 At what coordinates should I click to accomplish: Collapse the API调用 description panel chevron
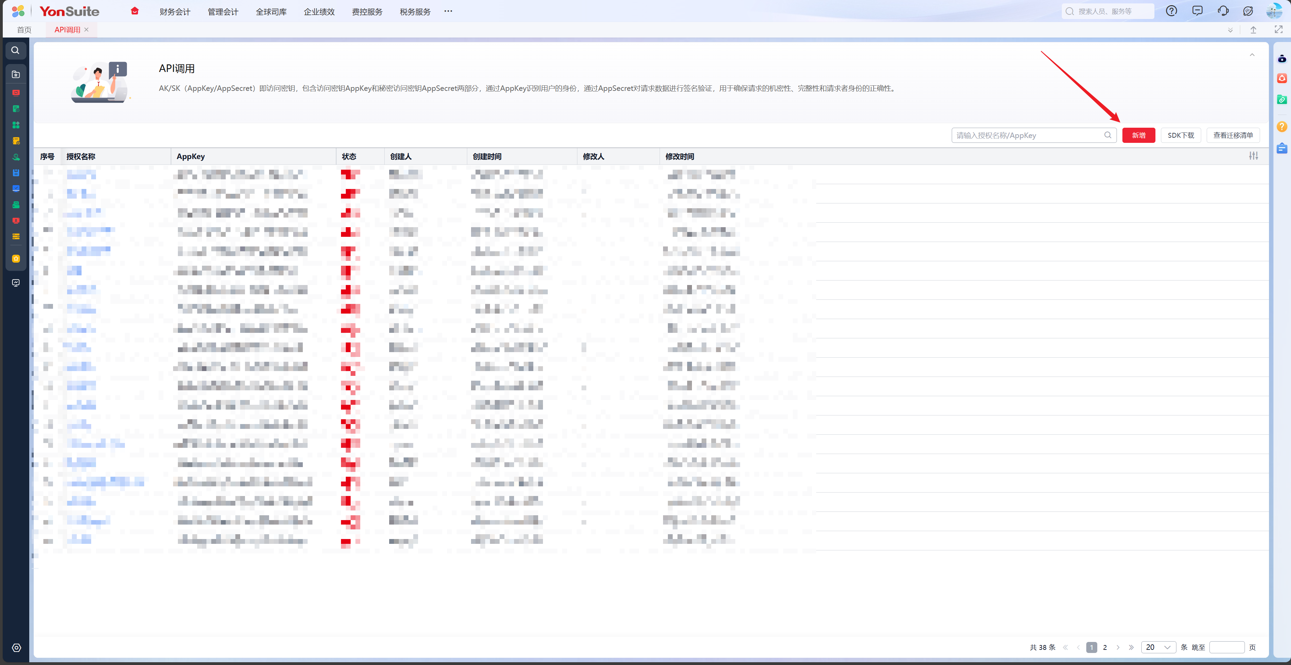click(x=1252, y=55)
